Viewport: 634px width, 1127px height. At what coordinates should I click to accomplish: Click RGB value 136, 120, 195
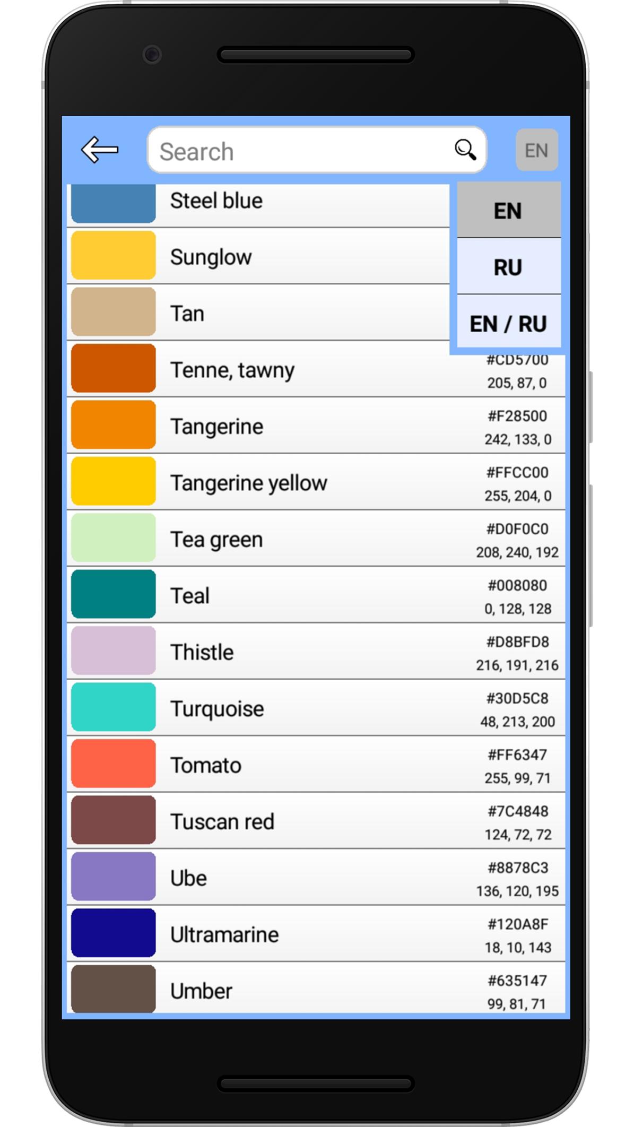coord(517,891)
